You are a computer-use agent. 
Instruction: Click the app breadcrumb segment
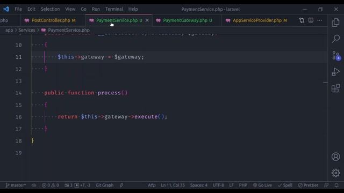(x=9, y=30)
